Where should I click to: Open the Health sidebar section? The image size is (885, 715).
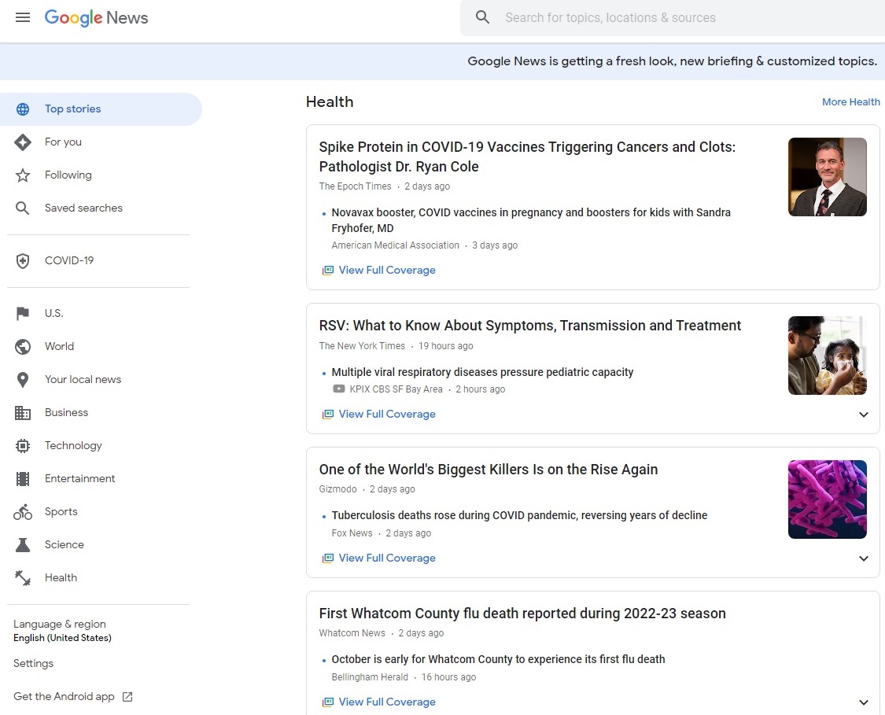coord(61,578)
